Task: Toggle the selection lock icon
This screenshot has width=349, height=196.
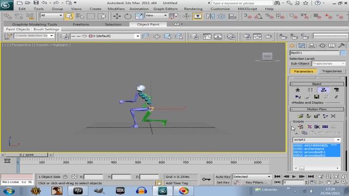Action: point(65,176)
